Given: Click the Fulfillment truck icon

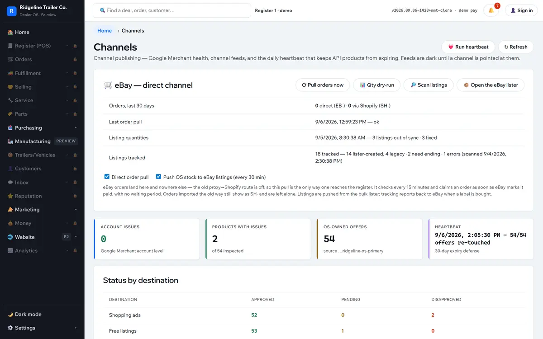Looking at the screenshot, I should coord(10,73).
